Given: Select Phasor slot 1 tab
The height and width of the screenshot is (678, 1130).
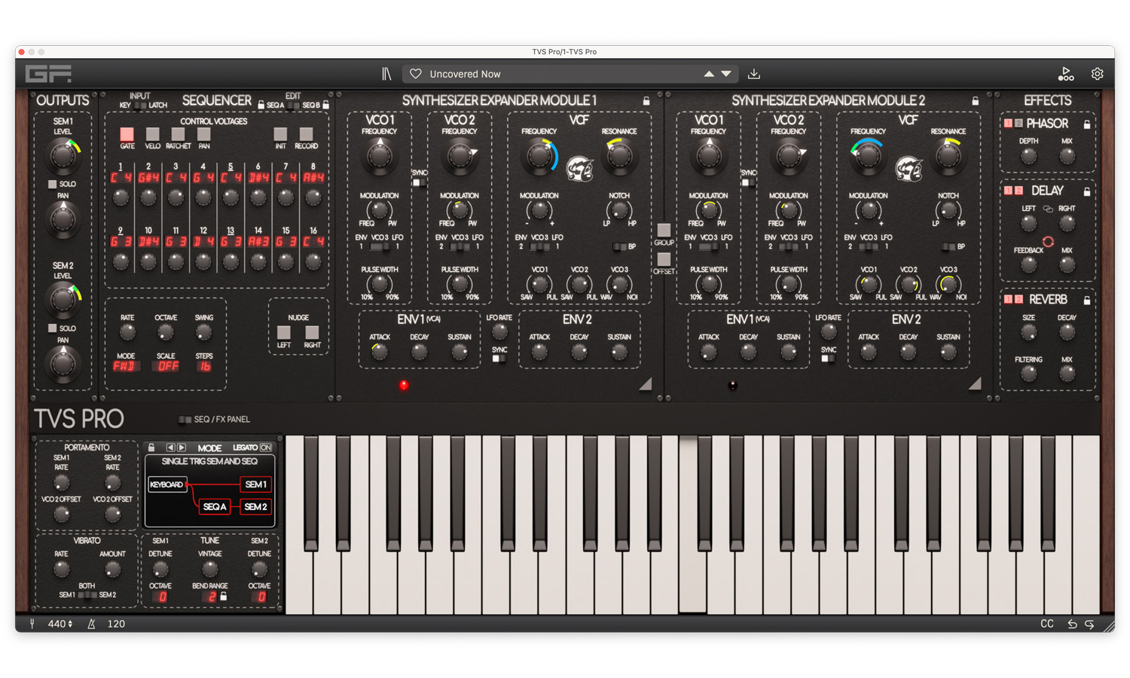Looking at the screenshot, I should pos(1008,124).
